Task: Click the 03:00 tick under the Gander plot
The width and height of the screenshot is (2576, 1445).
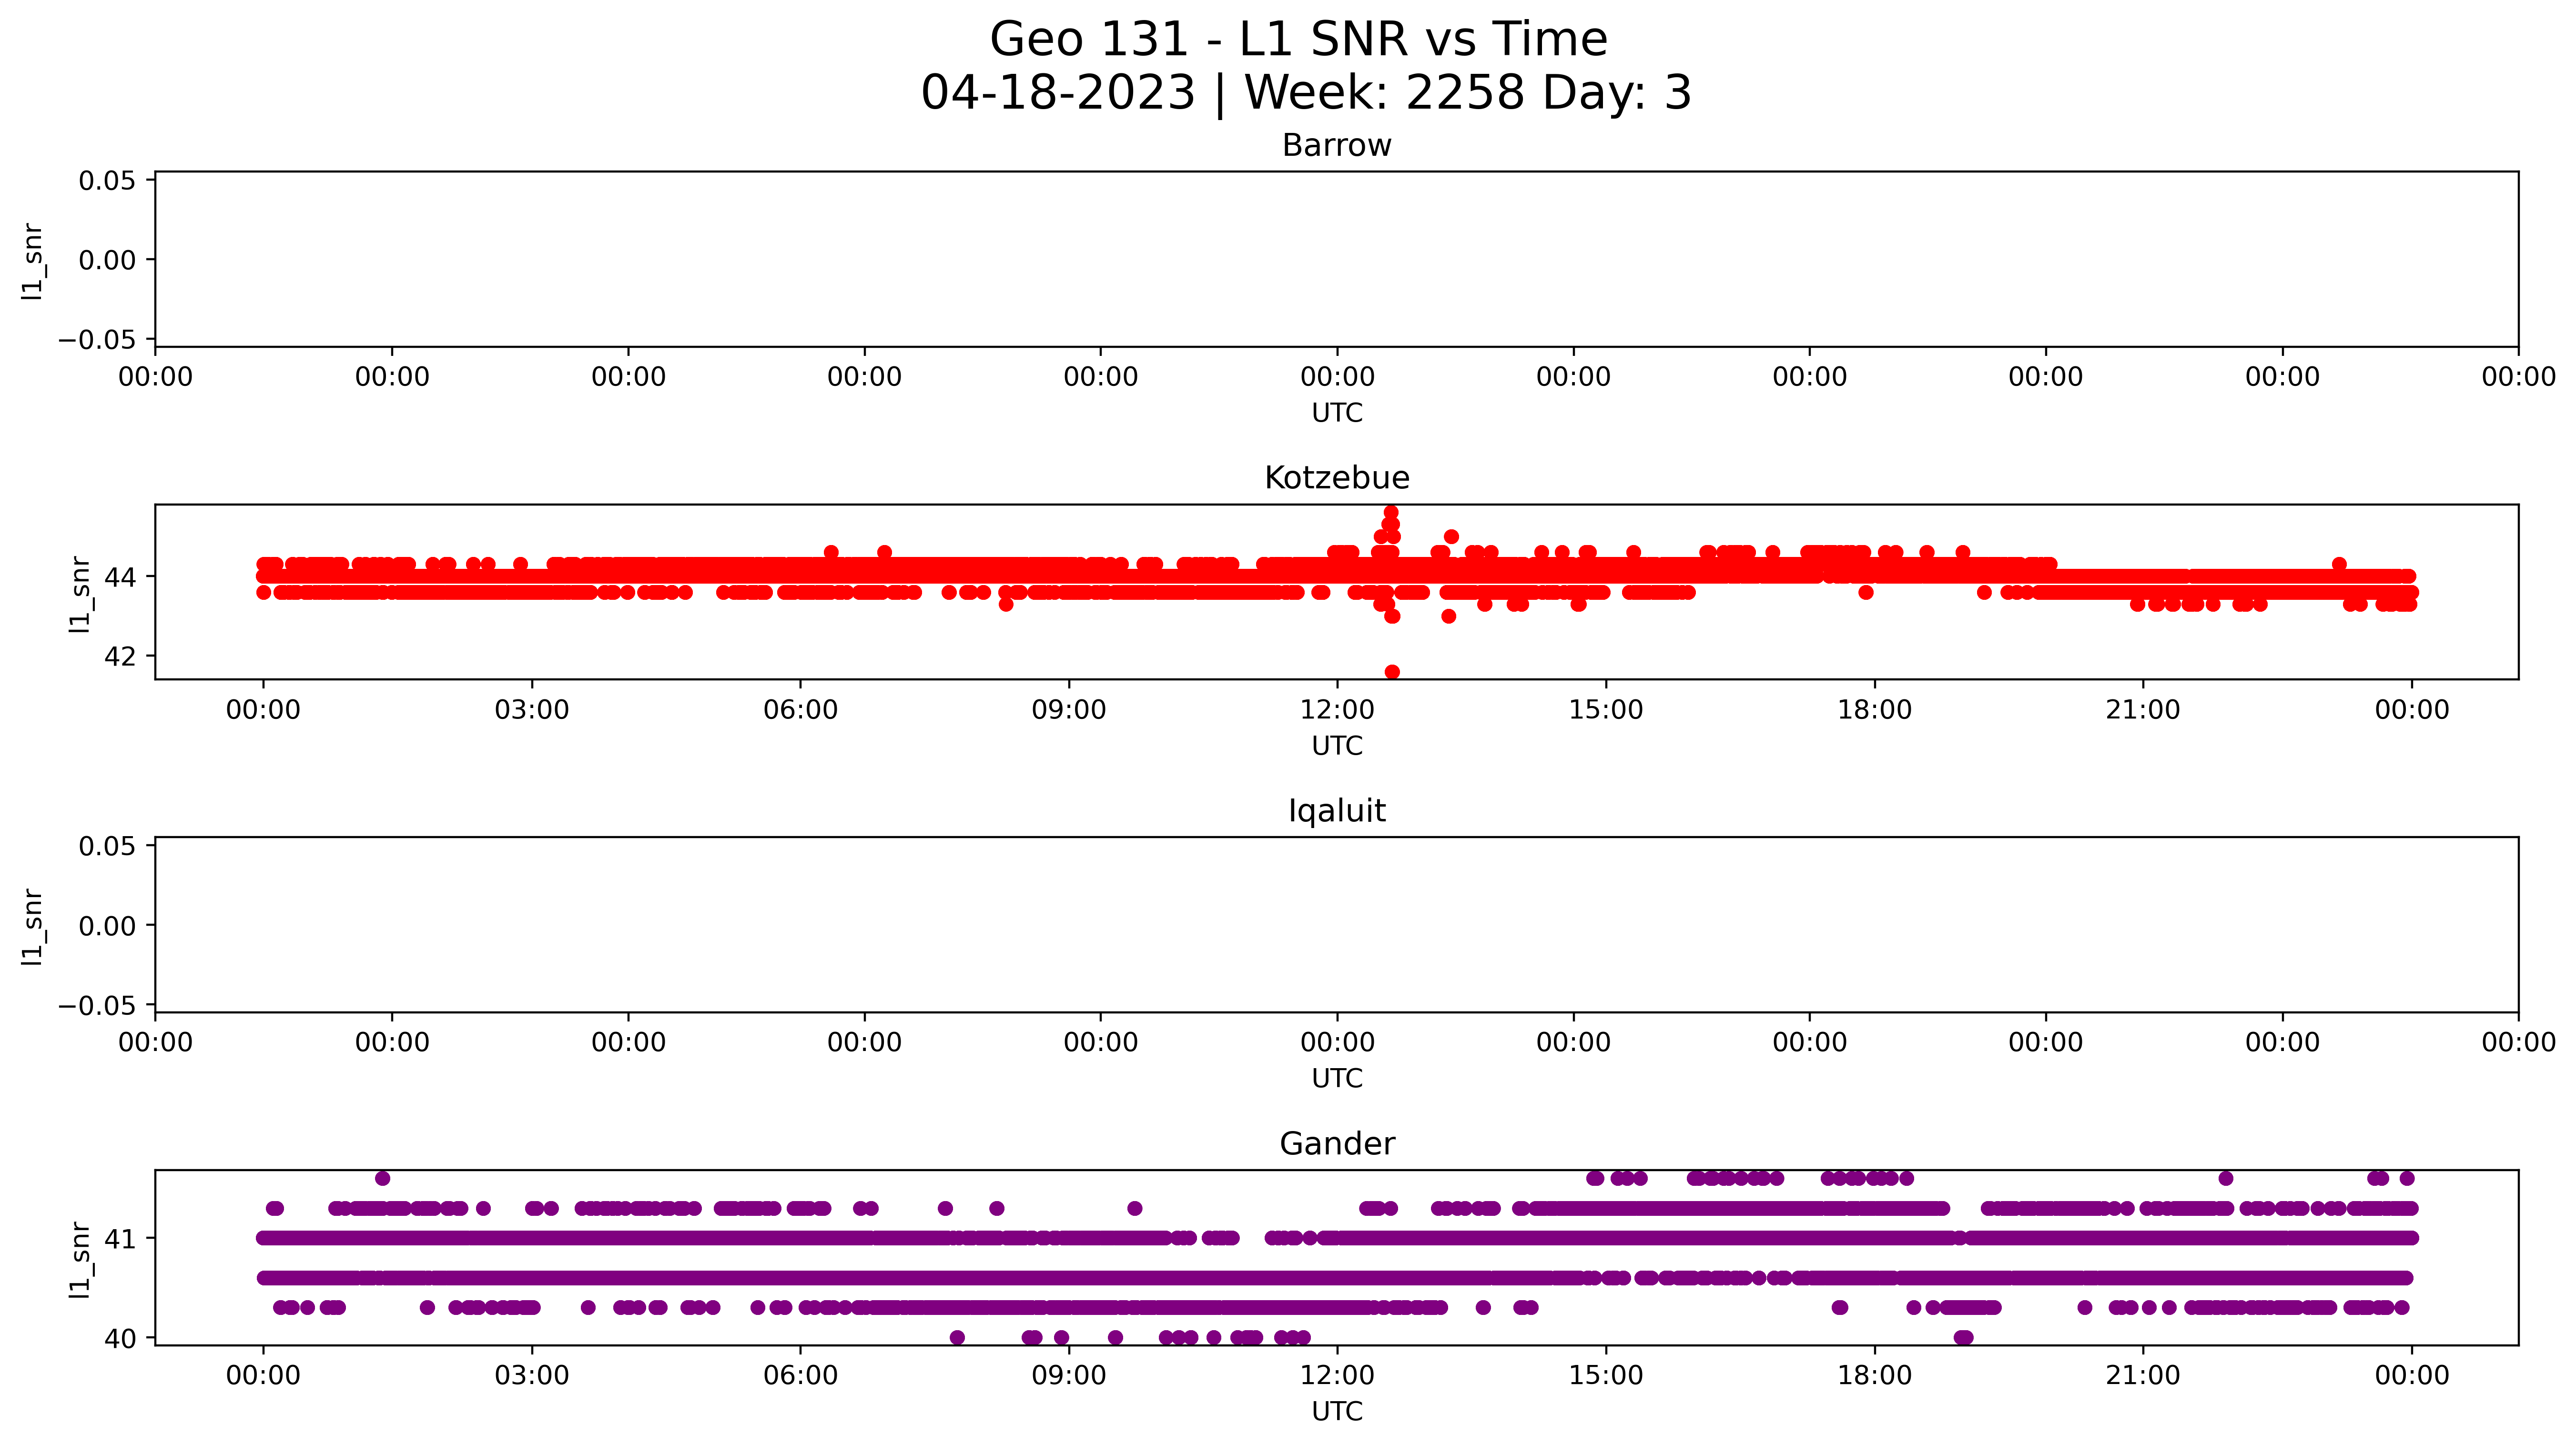Action: (x=532, y=1376)
